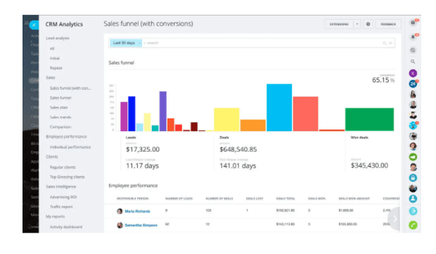Viewport: 436px width, 254px height.
Task: Open the plain Sales funnel sidebar report
Action: pyautogui.click(x=60, y=98)
